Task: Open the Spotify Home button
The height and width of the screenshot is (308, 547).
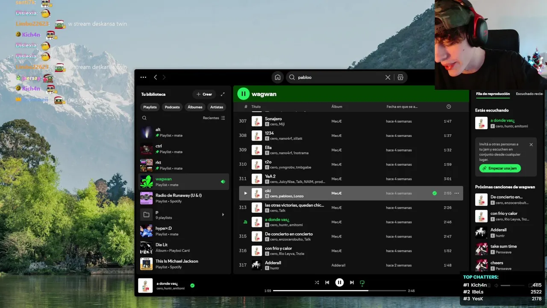Action: coord(278,77)
